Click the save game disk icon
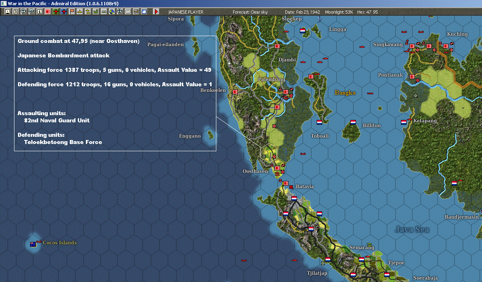Viewport: 482px width, 282px height. (8, 12)
